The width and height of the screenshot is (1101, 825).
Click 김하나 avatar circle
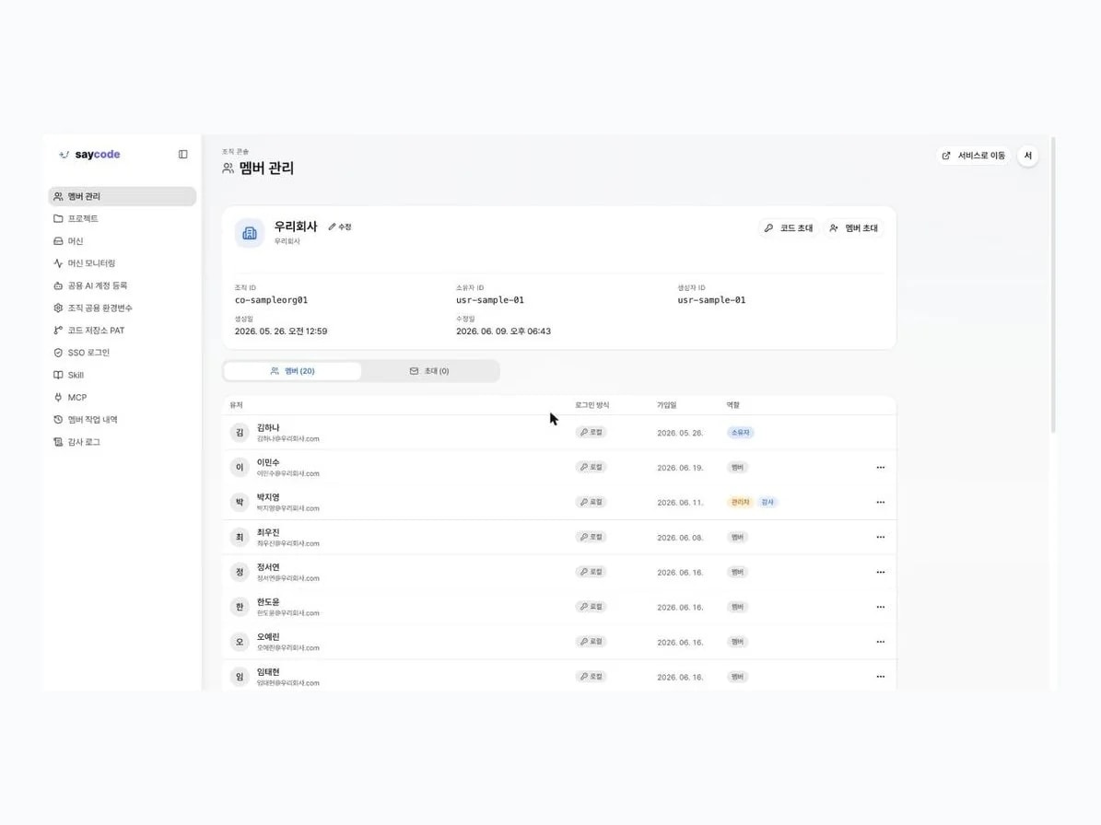click(x=240, y=432)
